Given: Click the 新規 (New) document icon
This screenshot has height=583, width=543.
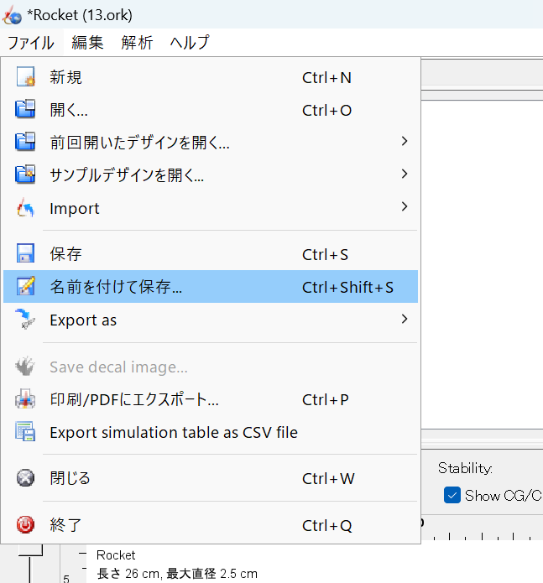Looking at the screenshot, I should pyautogui.click(x=26, y=78).
